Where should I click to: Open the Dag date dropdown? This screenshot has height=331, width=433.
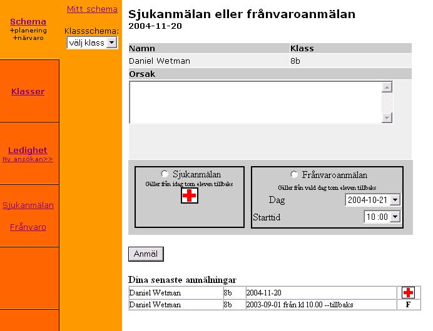click(373, 200)
